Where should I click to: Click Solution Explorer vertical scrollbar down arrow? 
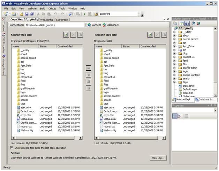(x=215, y=95)
